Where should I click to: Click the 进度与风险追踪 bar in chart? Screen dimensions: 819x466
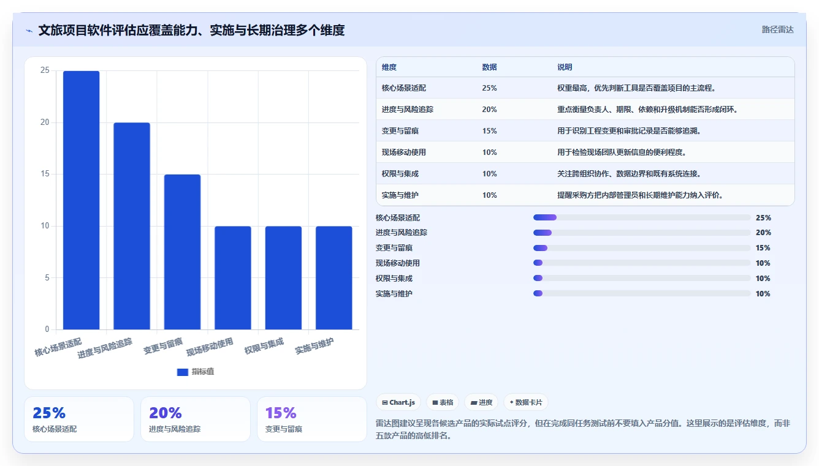pos(132,226)
